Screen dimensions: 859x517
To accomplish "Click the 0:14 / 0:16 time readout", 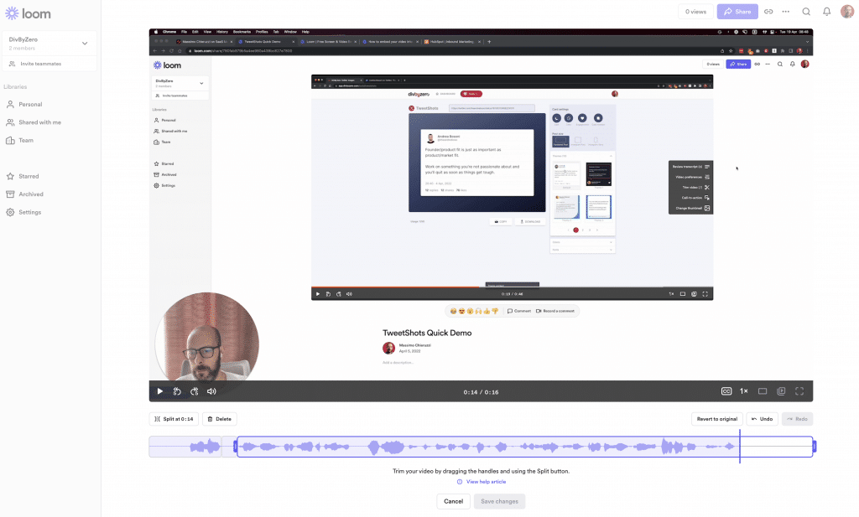I will [x=481, y=392].
